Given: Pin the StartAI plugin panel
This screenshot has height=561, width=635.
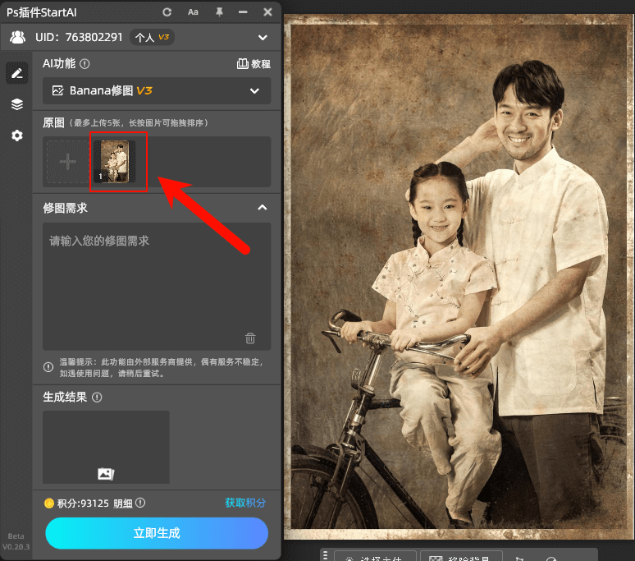Looking at the screenshot, I should coord(218,12).
